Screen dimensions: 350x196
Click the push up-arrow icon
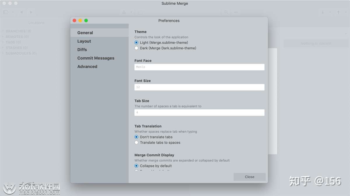(338, 12)
